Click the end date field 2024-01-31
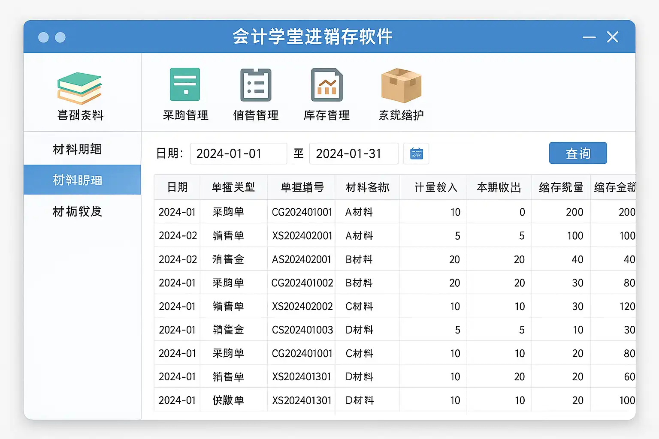659x439 pixels. (x=354, y=153)
